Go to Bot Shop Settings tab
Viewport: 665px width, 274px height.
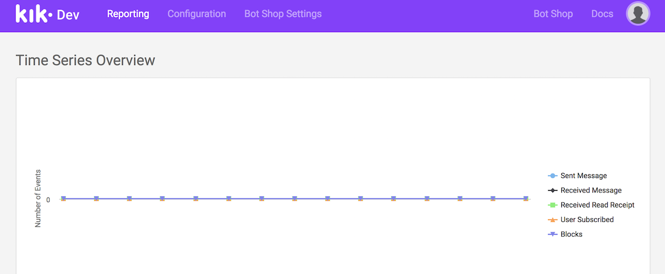(283, 14)
